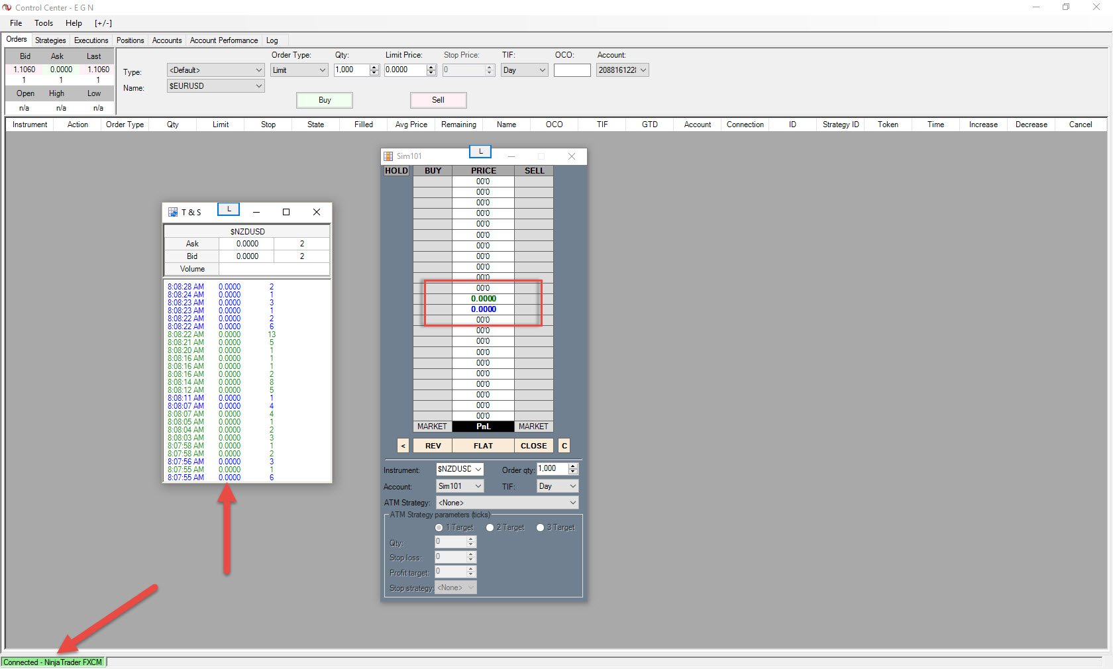Close the T & S window

click(x=317, y=212)
